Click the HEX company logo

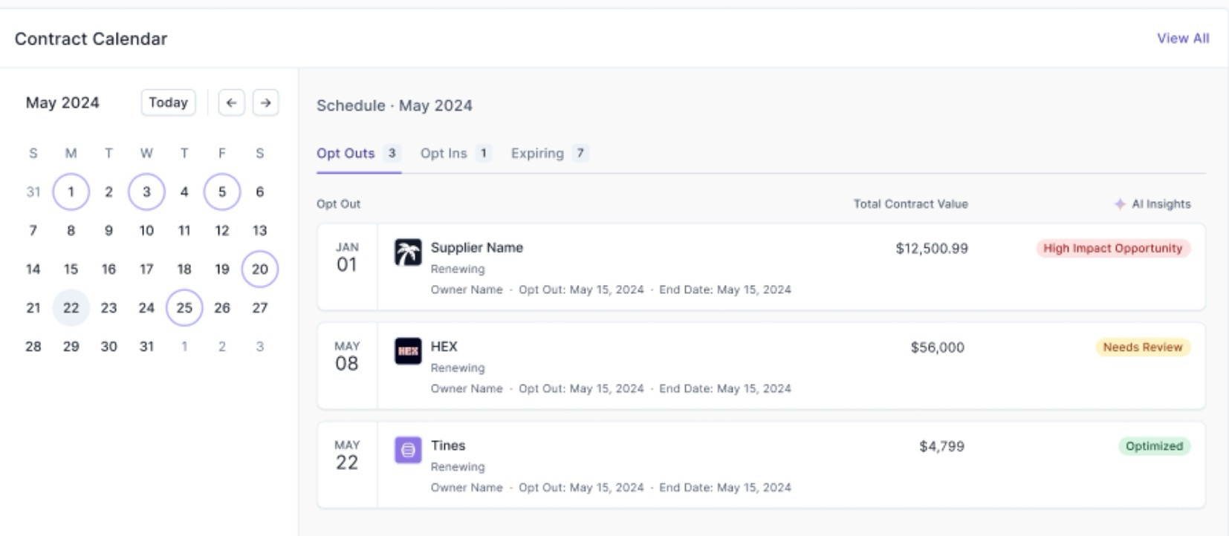pos(407,351)
